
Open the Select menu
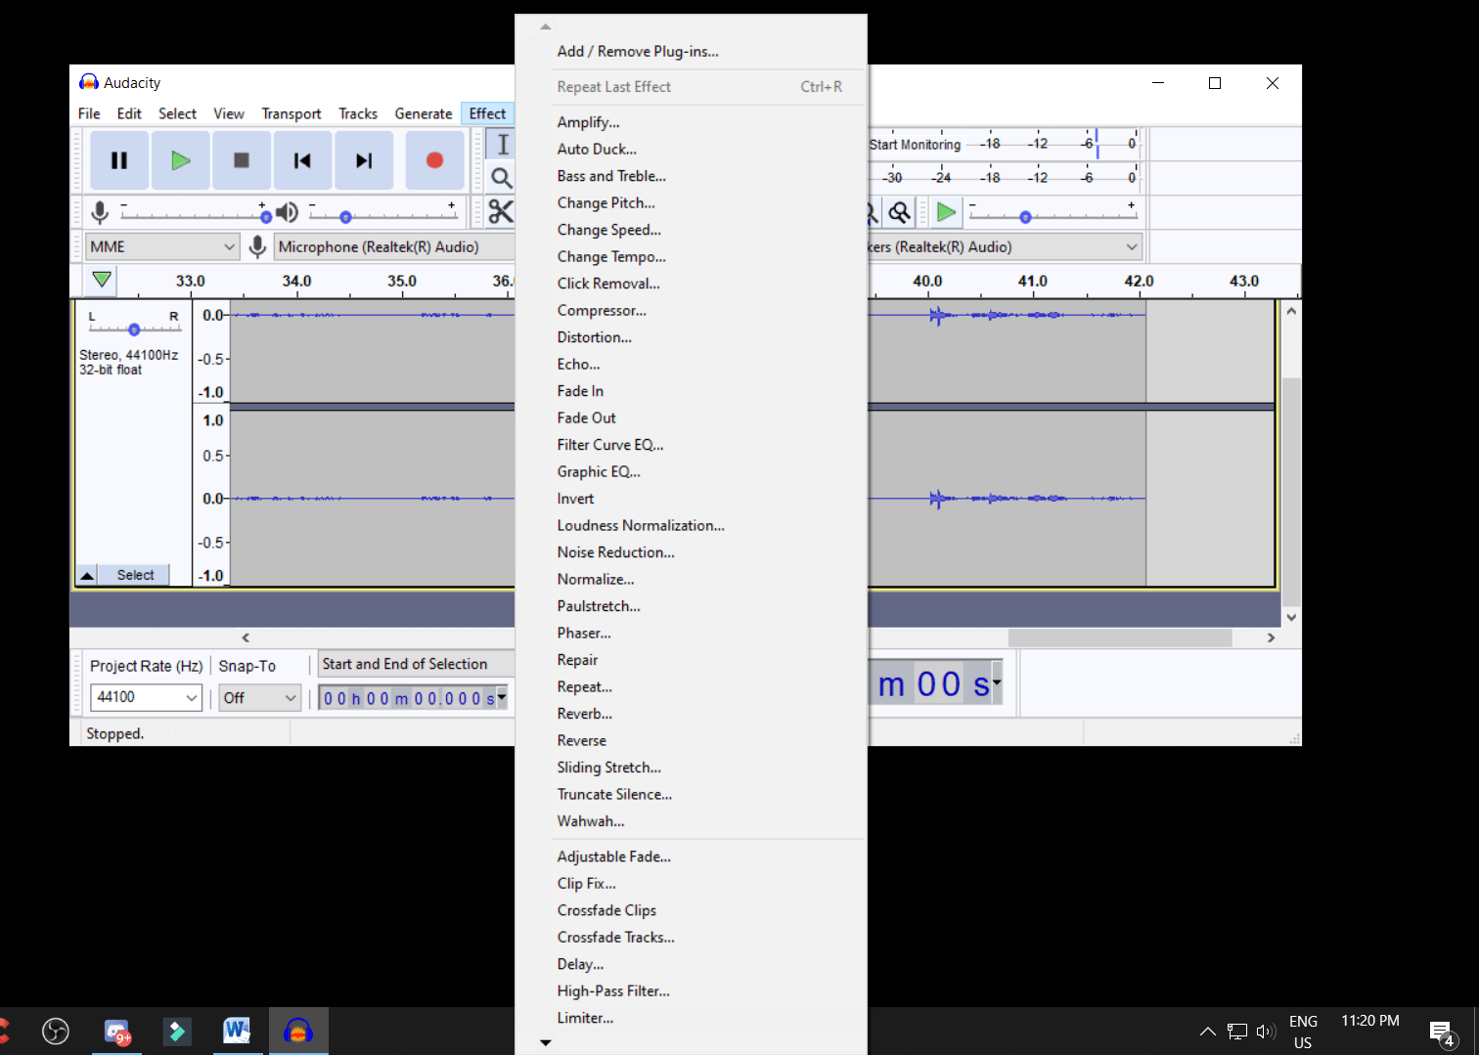pyautogui.click(x=177, y=113)
